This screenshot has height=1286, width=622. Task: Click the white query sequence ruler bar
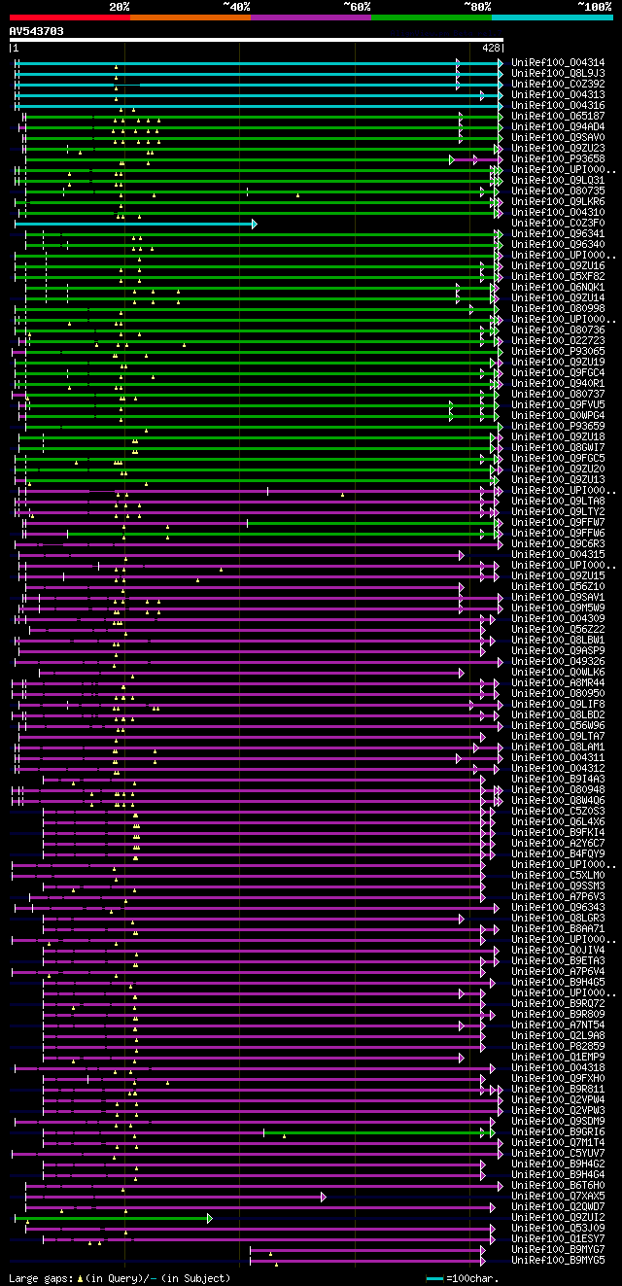pos(257,40)
